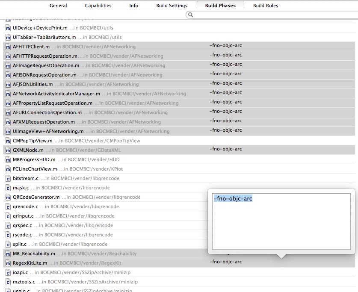Click AFJSONRequestOperation.m file icon

(8, 75)
